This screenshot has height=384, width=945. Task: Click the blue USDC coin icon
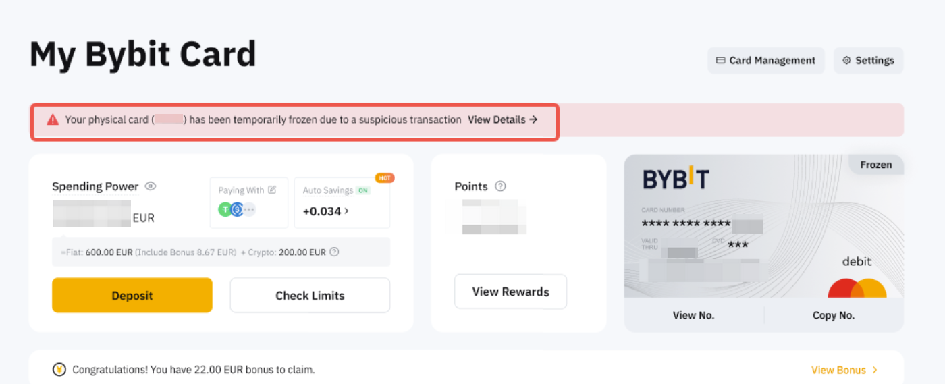pos(237,209)
